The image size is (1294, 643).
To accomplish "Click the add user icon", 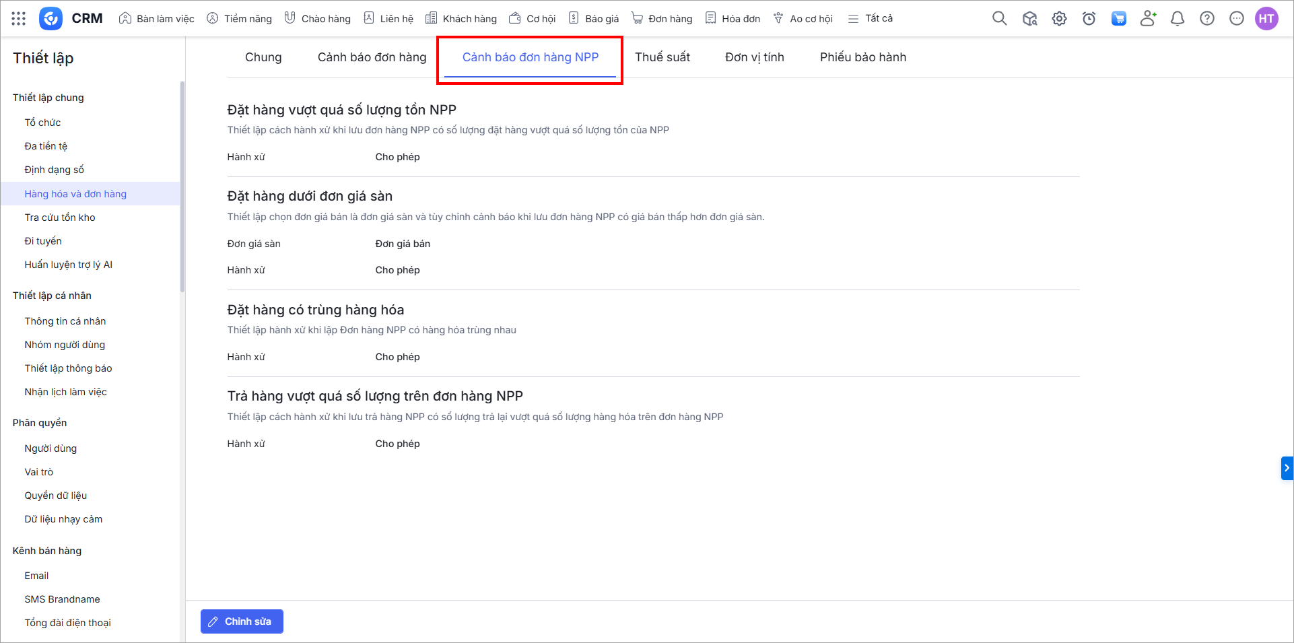I will [1148, 19].
